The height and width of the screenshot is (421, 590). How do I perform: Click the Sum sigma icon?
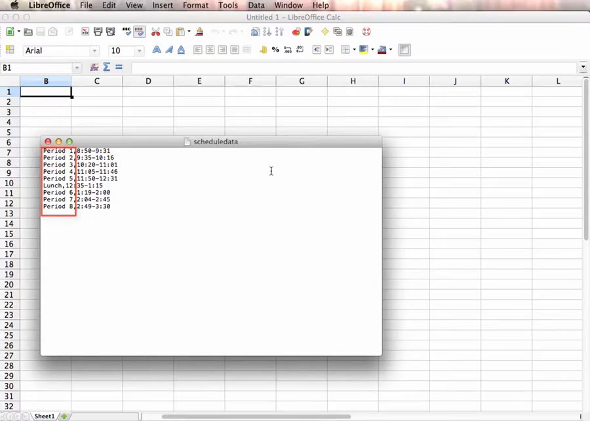(x=107, y=68)
